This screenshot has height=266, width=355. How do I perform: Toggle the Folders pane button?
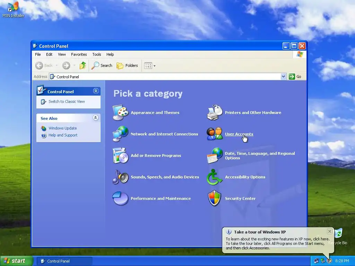coord(127,65)
